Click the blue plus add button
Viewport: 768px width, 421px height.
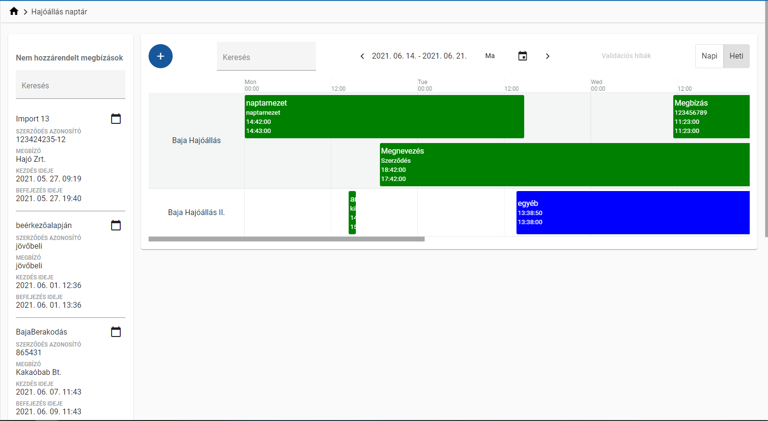[x=161, y=56]
